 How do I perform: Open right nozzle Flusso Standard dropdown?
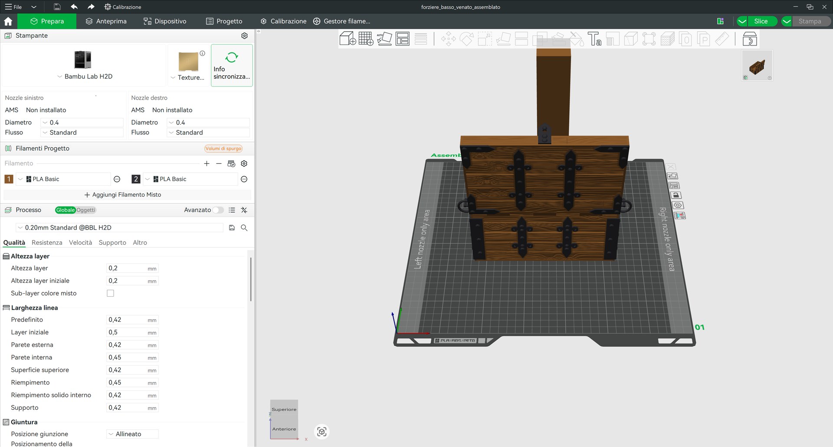208,133
